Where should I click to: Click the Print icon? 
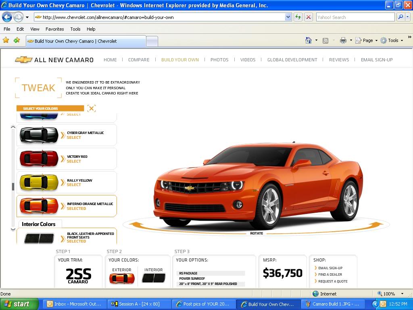(343, 40)
